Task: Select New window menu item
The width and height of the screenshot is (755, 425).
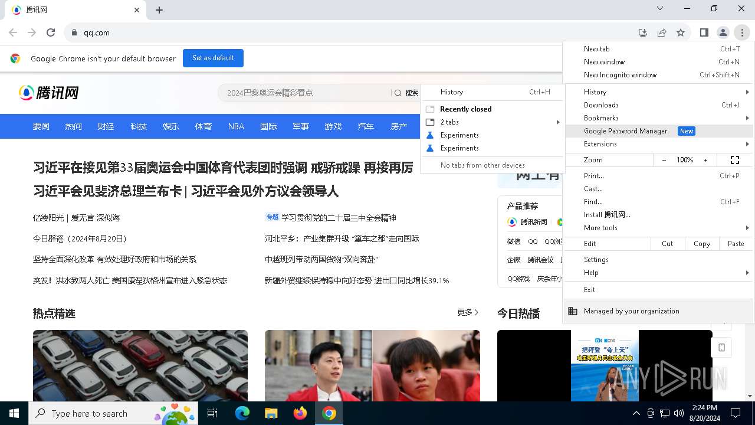Action: click(659, 62)
